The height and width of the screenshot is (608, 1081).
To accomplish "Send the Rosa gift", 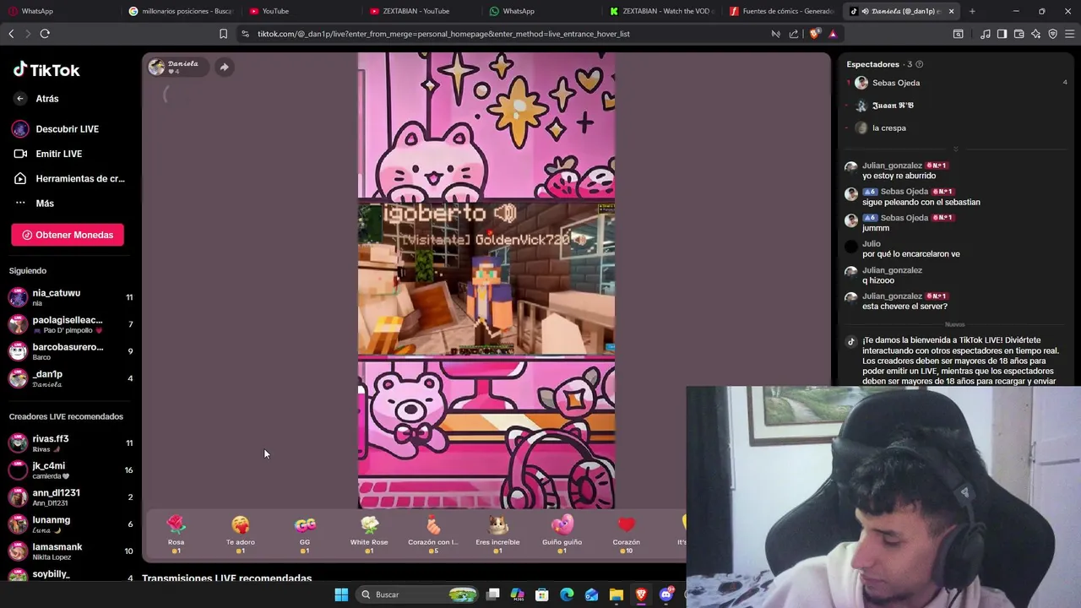I will point(176,533).
